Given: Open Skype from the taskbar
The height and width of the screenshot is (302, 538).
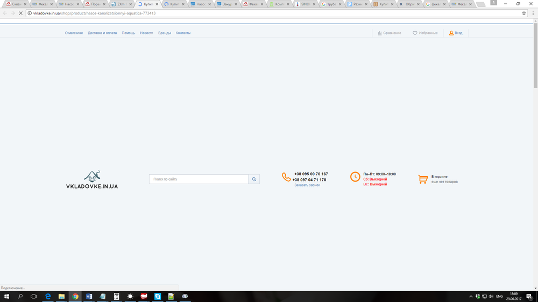Looking at the screenshot, I should coord(158,296).
